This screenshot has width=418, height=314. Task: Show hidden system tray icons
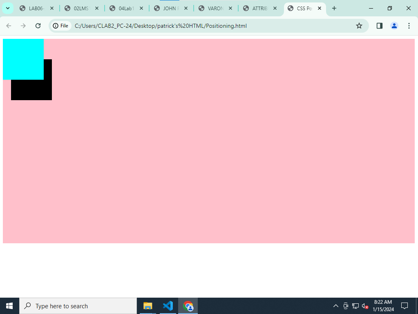point(336,306)
